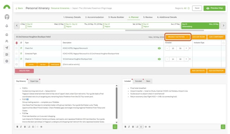
Task: Toggle bold in Included editor
Action: coord(125,127)
